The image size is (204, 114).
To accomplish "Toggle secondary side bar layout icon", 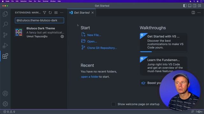I will tap(194, 6).
